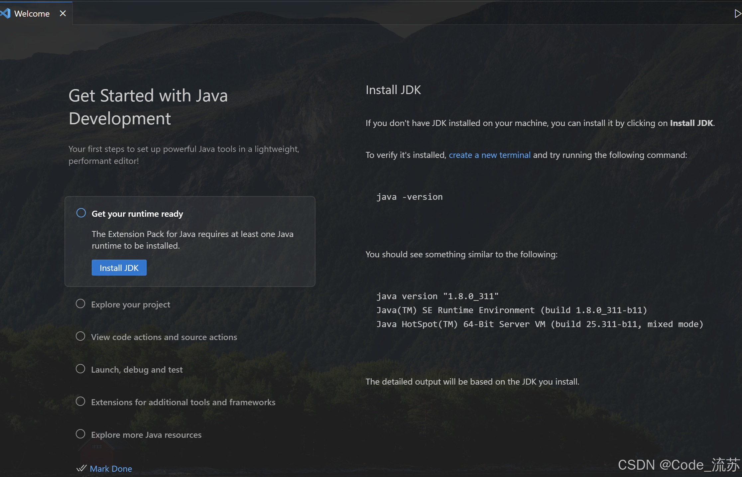Expand the Launch, debug and test step
Viewport: 742px width, 477px height.
137,370
